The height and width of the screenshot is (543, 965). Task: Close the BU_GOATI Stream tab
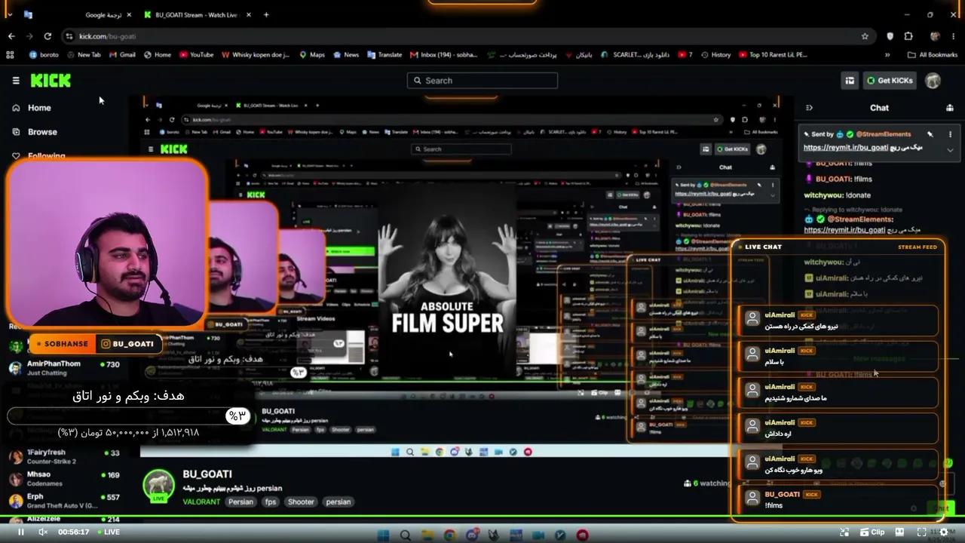249,14
